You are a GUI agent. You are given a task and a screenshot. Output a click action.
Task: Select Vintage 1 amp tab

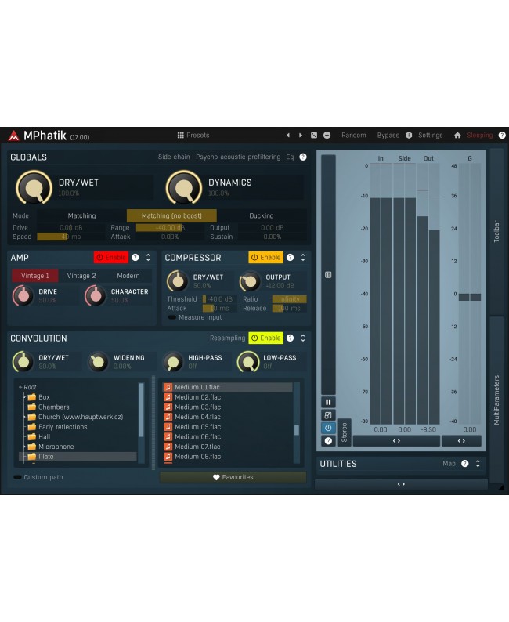35,276
